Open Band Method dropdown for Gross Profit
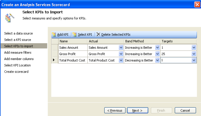This screenshot has width=201, height=116. coord(157,54)
